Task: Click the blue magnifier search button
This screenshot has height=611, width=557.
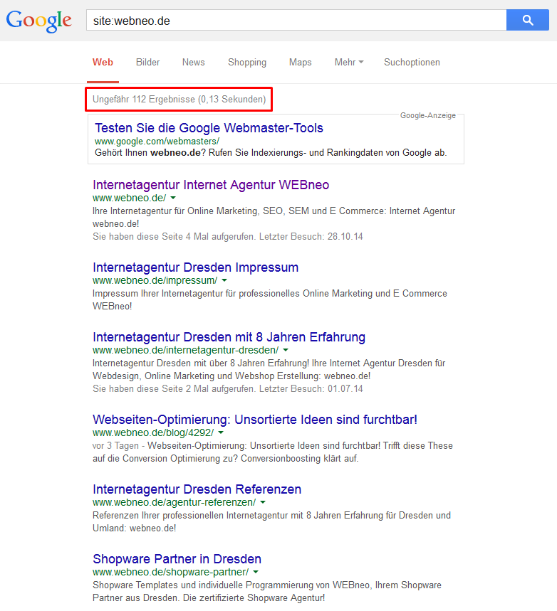Action: [527, 20]
